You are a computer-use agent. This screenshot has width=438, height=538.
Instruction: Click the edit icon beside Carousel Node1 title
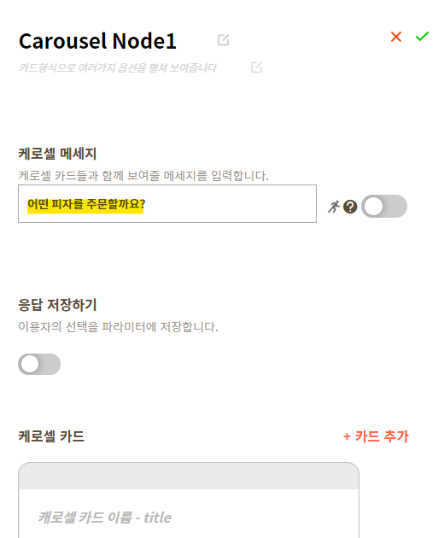click(x=224, y=40)
